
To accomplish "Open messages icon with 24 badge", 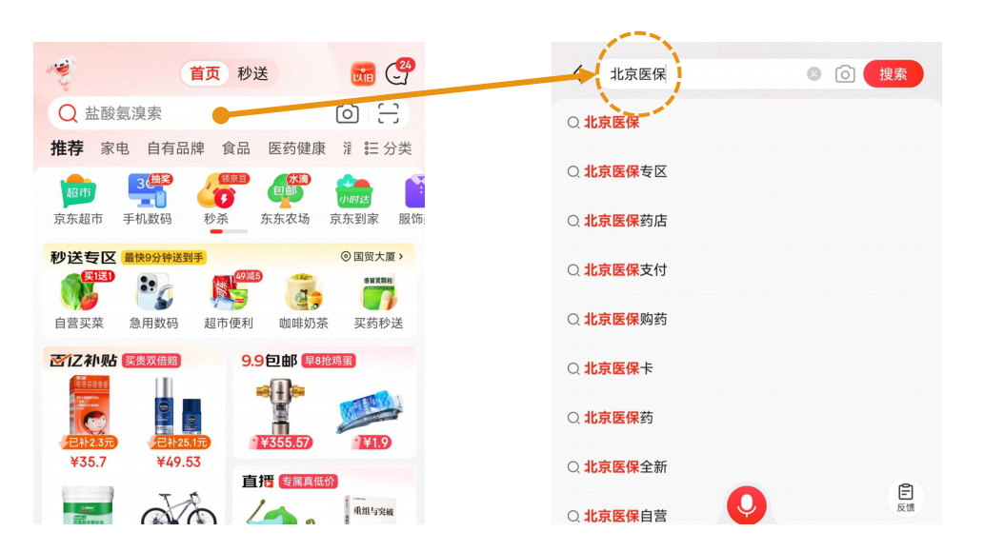I will point(398,72).
